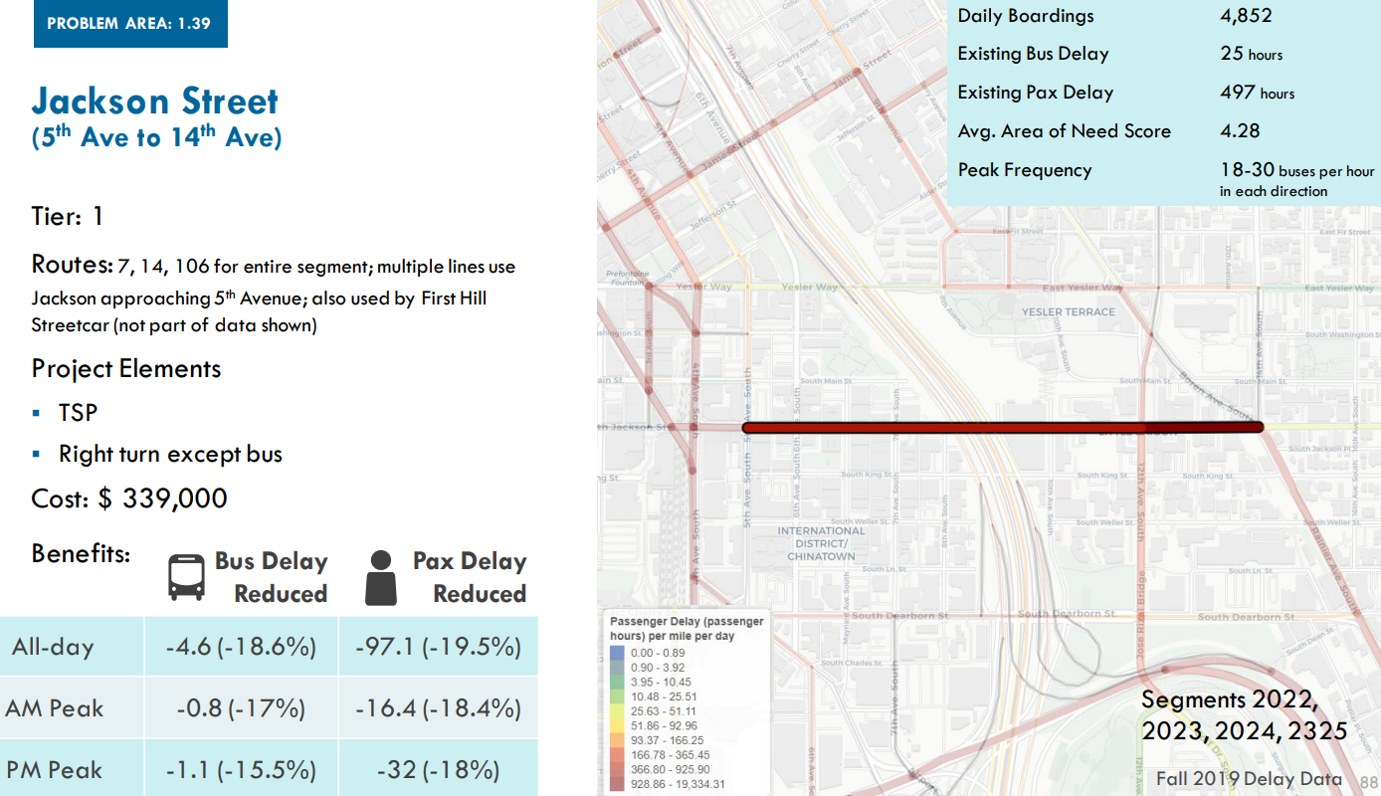Expand the Passenger Delay legend panel

click(x=685, y=629)
